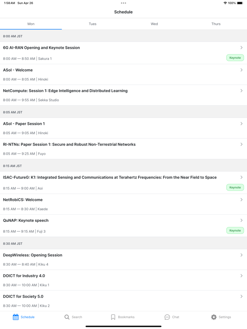Switch to the Wed tab
This screenshot has width=247, height=329.
point(154,24)
